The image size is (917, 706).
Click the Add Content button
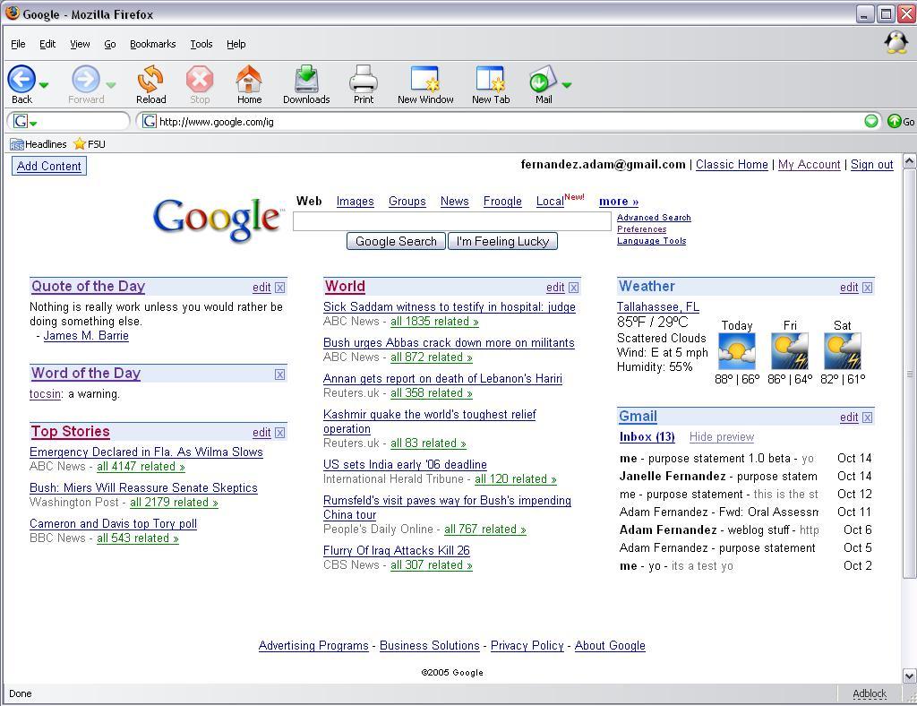(49, 166)
